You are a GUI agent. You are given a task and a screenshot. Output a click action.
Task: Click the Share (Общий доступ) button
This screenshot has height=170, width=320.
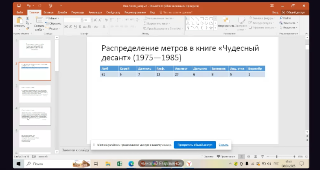point(294,12)
